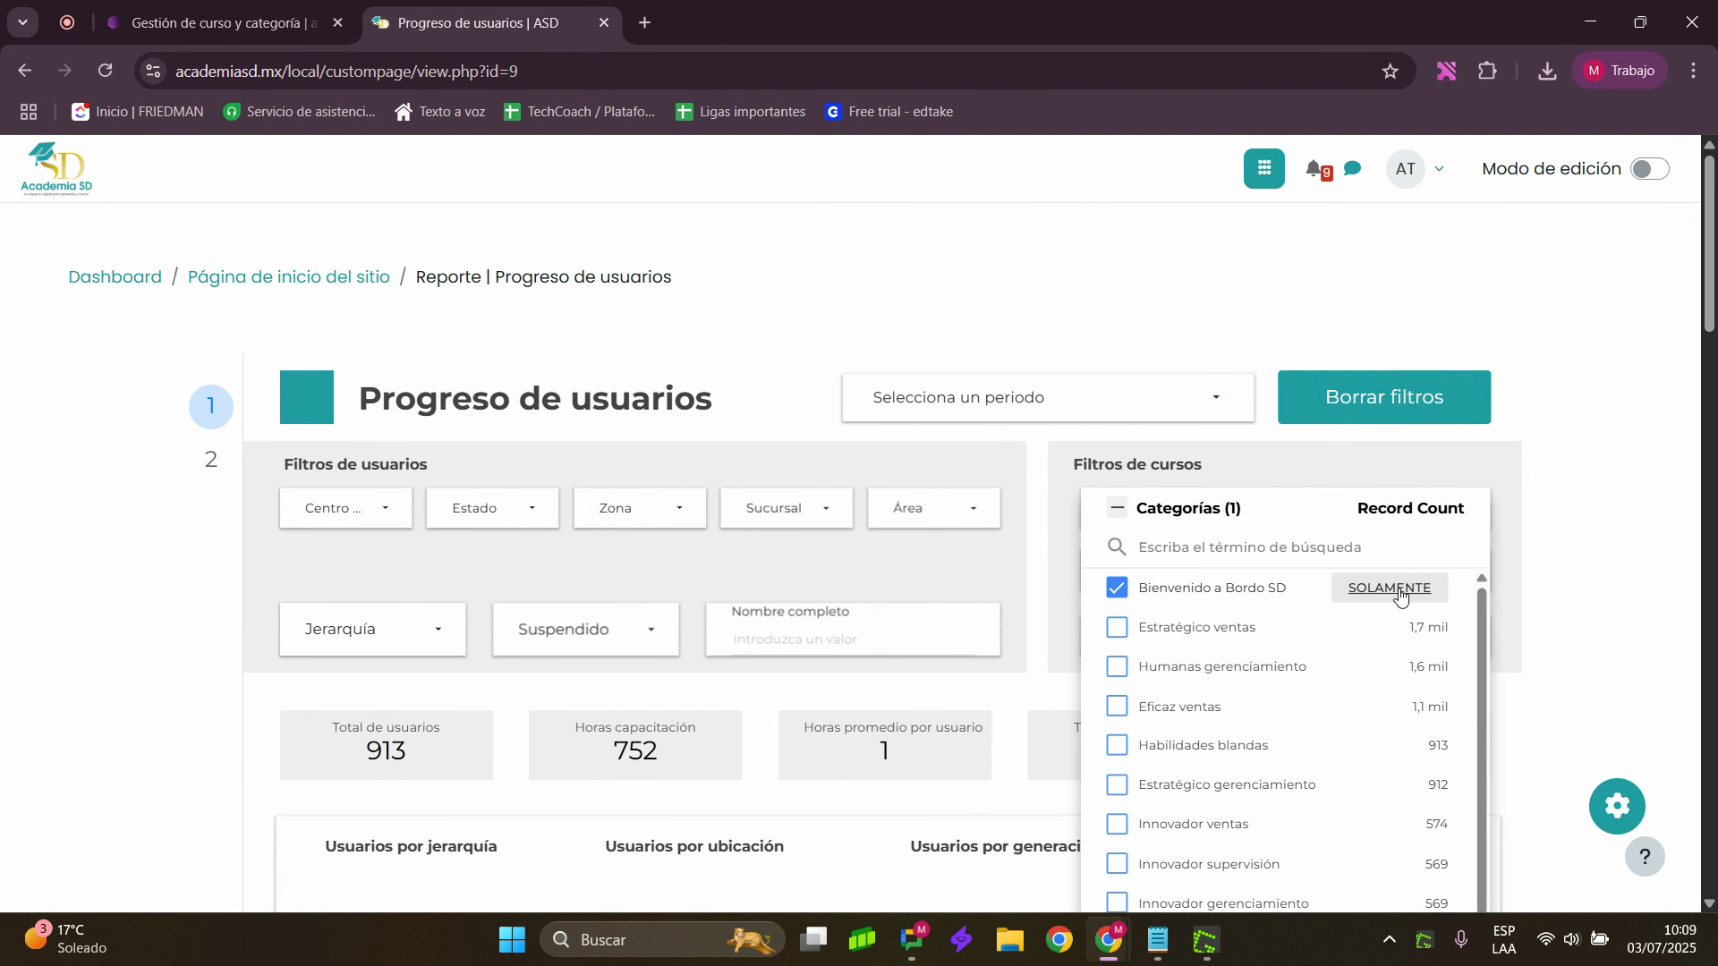Open the notifications bell icon
Viewport: 1718px width, 966px height.
coord(1314,168)
